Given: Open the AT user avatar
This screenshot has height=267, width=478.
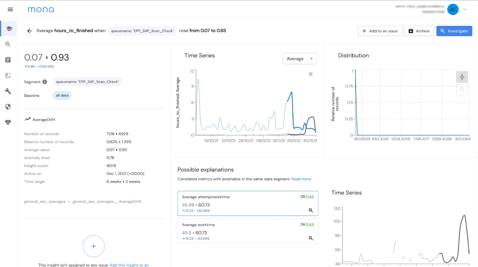Looking at the screenshot, I should (x=453, y=10).
